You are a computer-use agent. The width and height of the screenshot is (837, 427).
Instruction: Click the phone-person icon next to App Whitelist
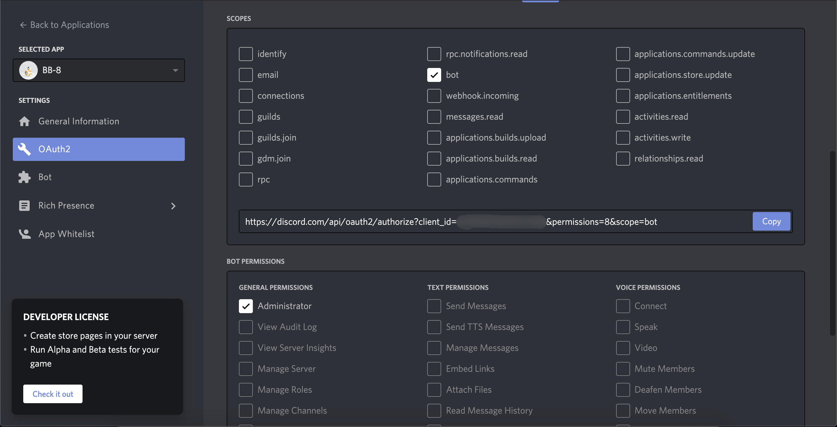click(x=24, y=234)
